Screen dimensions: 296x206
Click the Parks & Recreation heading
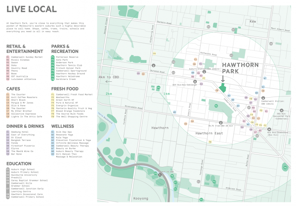tap(65, 49)
